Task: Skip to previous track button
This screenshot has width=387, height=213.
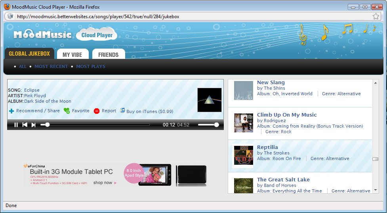Action: click(x=25, y=125)
